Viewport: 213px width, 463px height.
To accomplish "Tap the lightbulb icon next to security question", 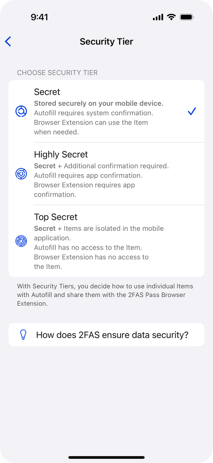I will (x=23, y=335).
